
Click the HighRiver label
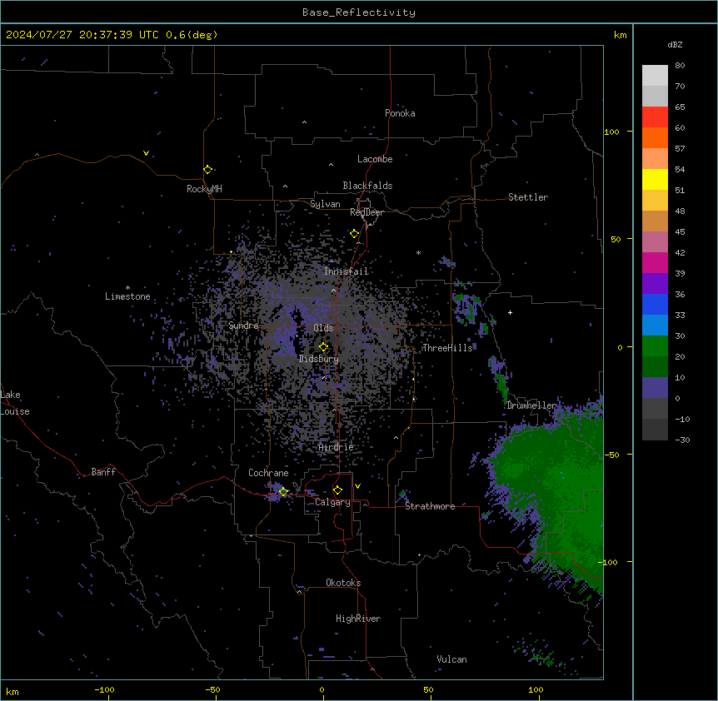(358, 619)
